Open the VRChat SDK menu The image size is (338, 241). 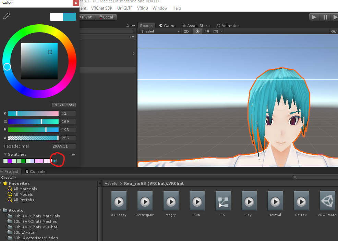pyautogui.click(x=102, y=8)
